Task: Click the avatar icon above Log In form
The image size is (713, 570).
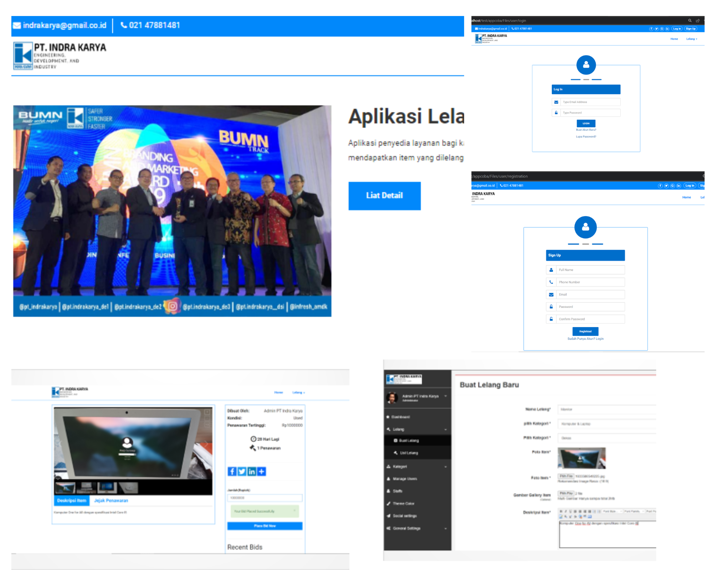Action: tap(586, 65)
